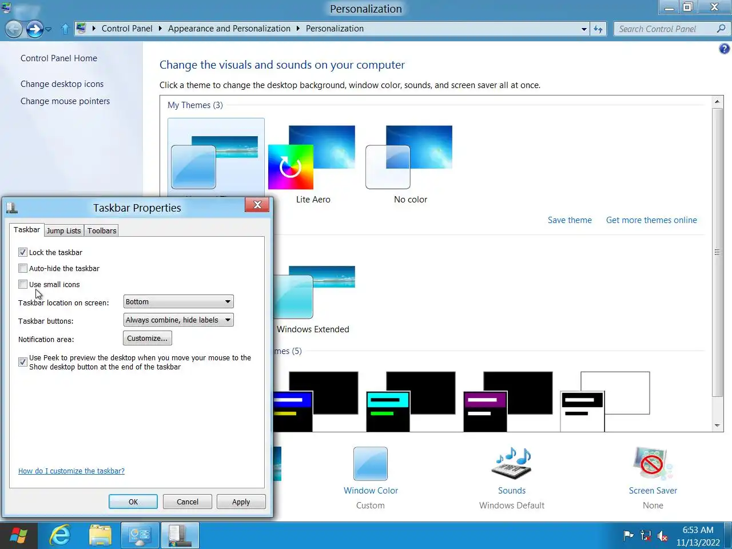Screen dimensions: 732x549
Task: Launch Internet Explorer from taskbar
Action: click(x=60, y=535)
